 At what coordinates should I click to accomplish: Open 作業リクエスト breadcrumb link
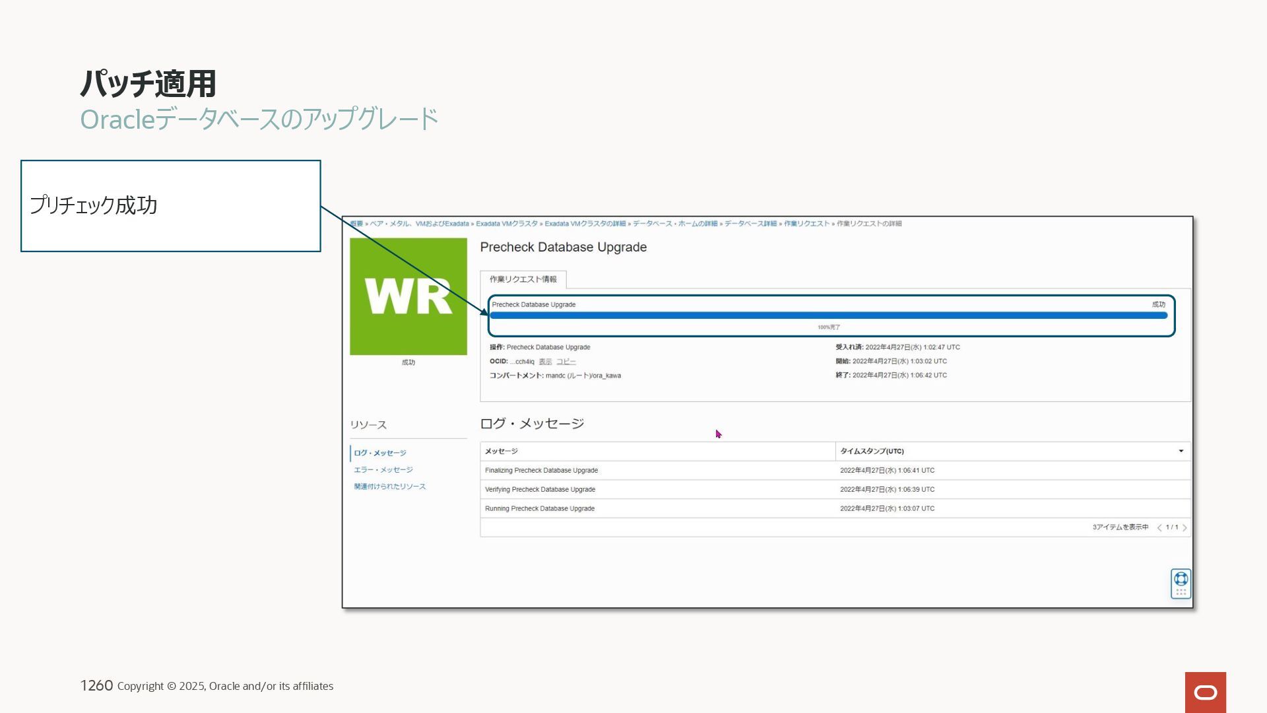click(x=806, y=224)
